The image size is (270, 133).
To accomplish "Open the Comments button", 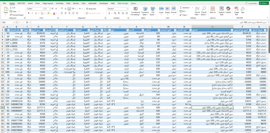I will (251, 3).
